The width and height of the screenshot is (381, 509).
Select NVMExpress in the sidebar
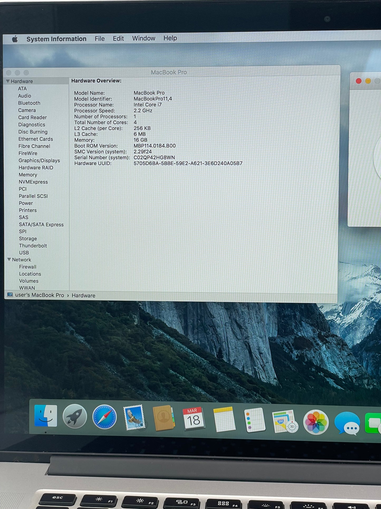[33, 182]
